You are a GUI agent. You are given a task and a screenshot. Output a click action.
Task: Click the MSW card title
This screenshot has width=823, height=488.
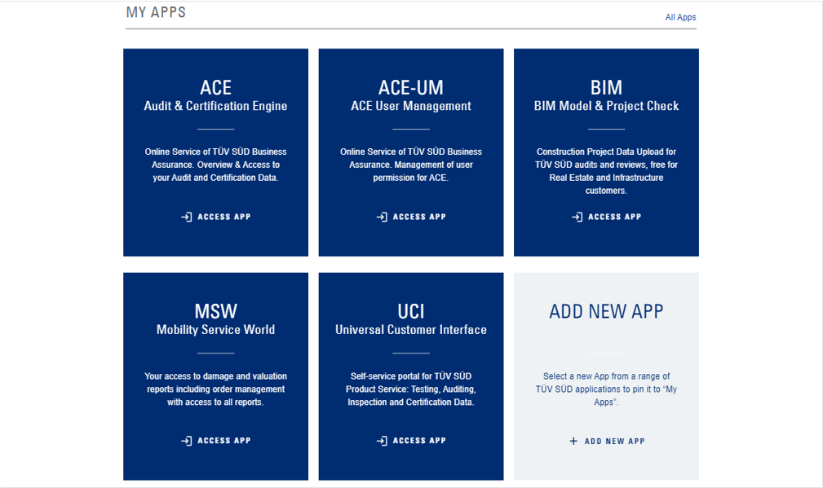pos(215,311)
